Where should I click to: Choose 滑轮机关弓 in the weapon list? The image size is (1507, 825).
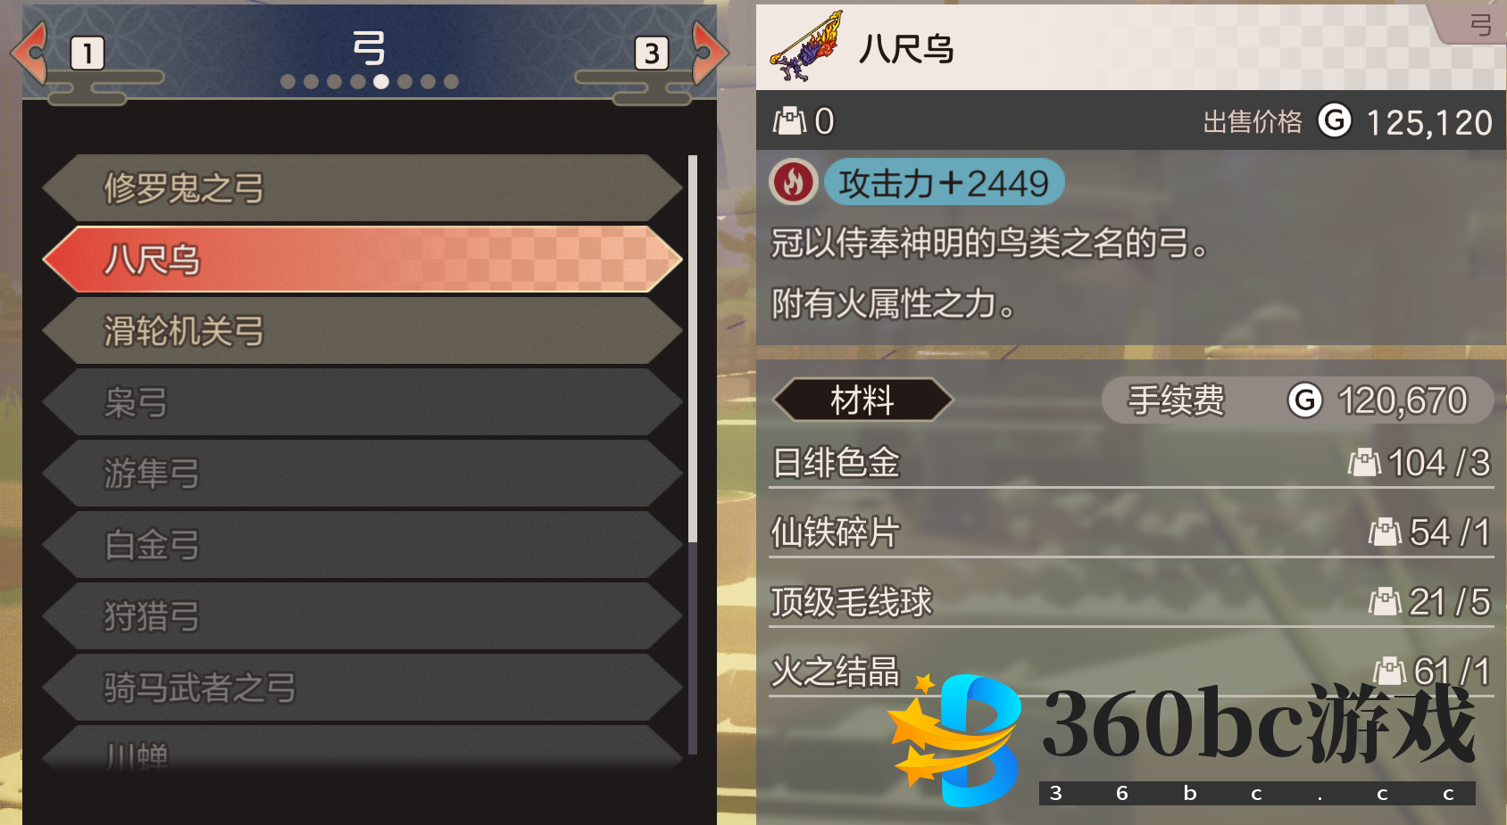[362, 331]
